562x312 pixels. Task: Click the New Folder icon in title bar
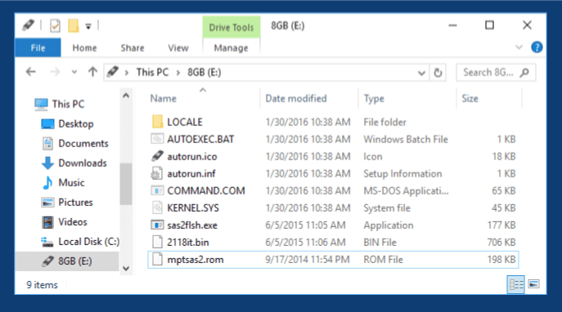tap(74, 26)
